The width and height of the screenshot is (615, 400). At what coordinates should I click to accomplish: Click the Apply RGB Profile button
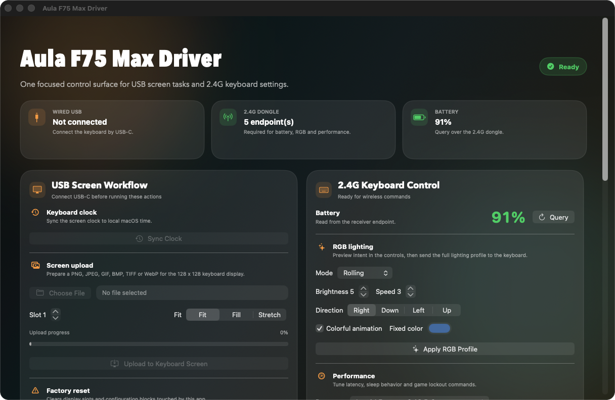(x=445, y=349)
